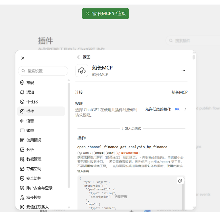
Task: Click scroll-down arrow of dialog scrollbar
Action: 194,207
